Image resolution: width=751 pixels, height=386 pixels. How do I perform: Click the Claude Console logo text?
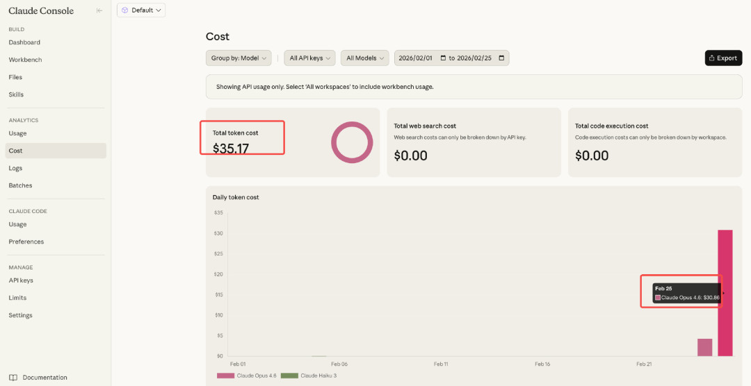pyautogui.click(x=41, y=10)
